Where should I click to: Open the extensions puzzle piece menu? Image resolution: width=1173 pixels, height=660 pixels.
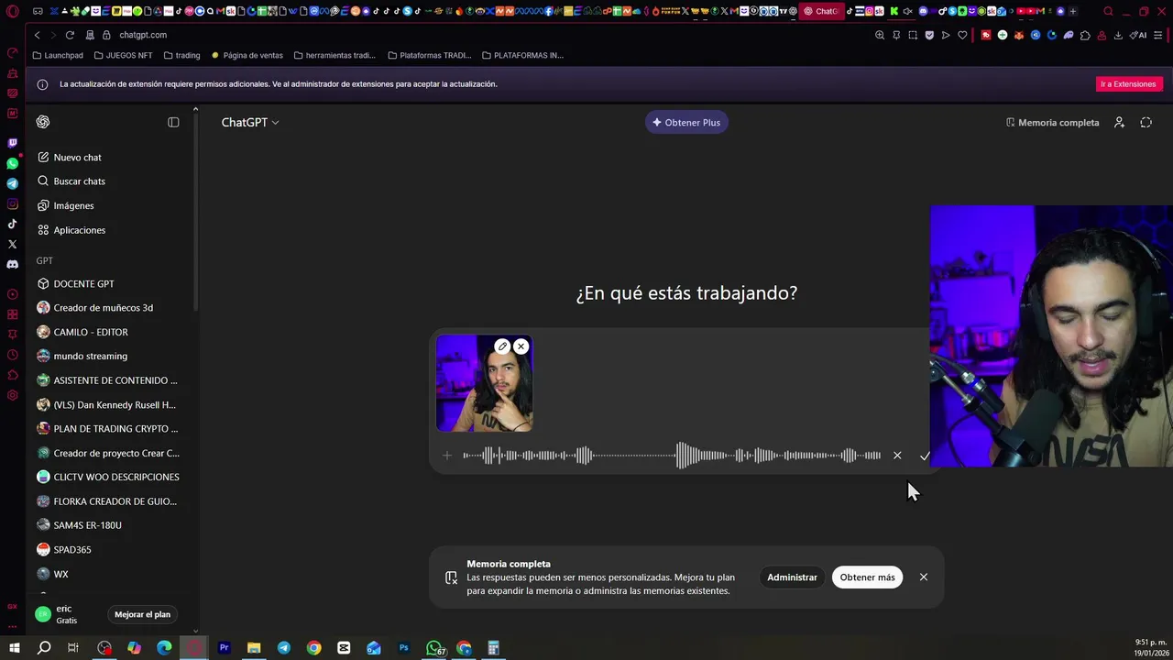click(1085, 35)
